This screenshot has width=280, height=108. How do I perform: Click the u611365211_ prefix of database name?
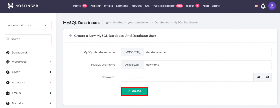pos(133,52)
